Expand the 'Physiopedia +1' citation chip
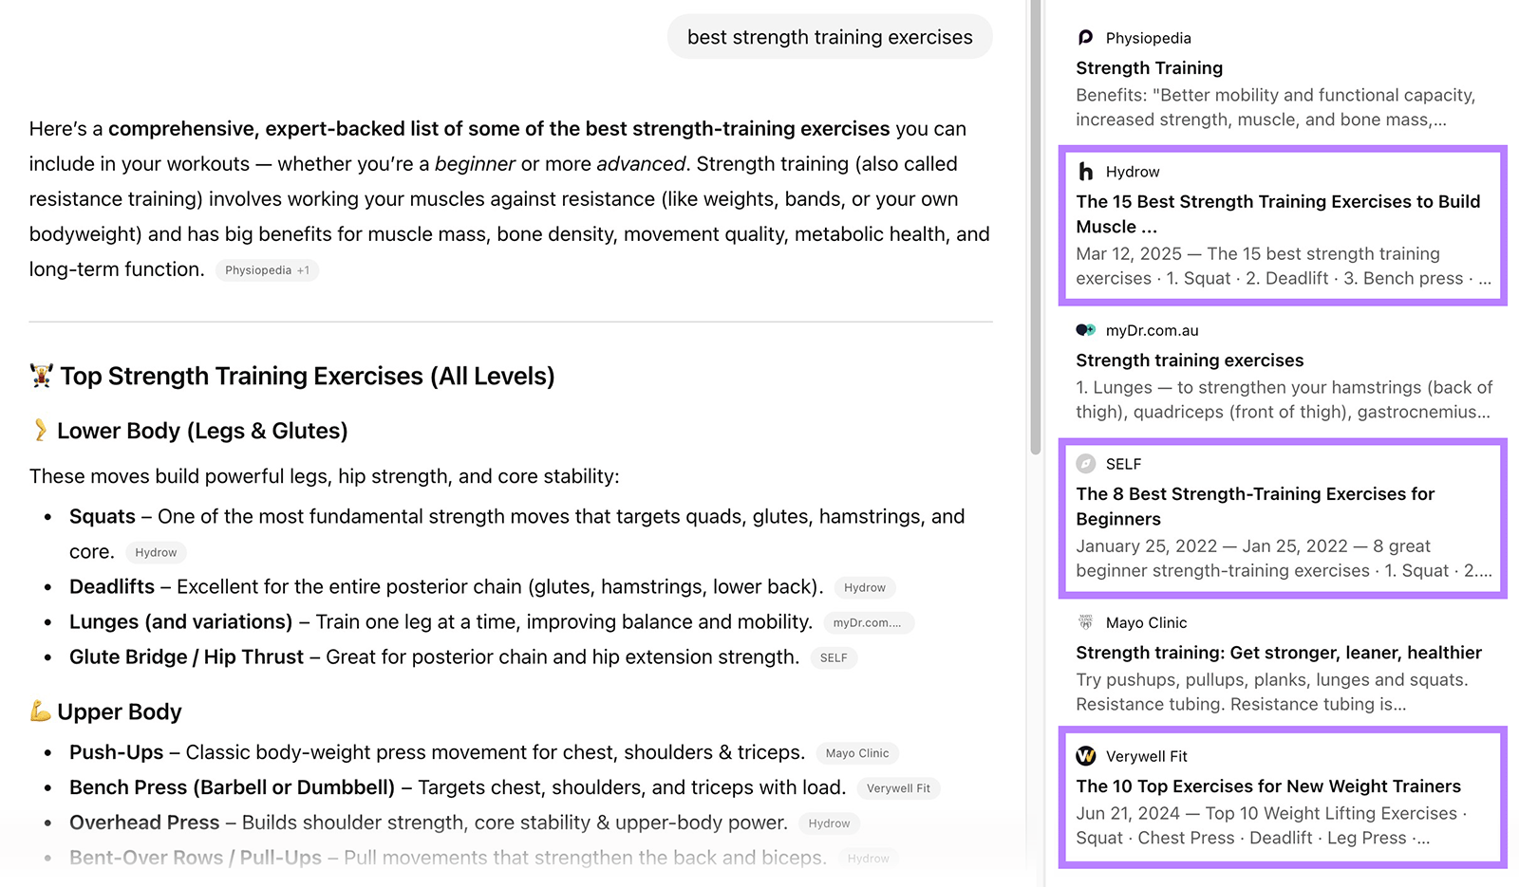 coord(267,270)
